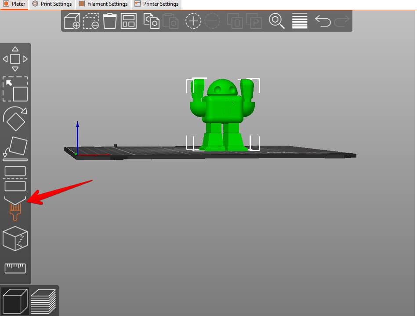Select the Rotate tool

(x=15, y=119)
